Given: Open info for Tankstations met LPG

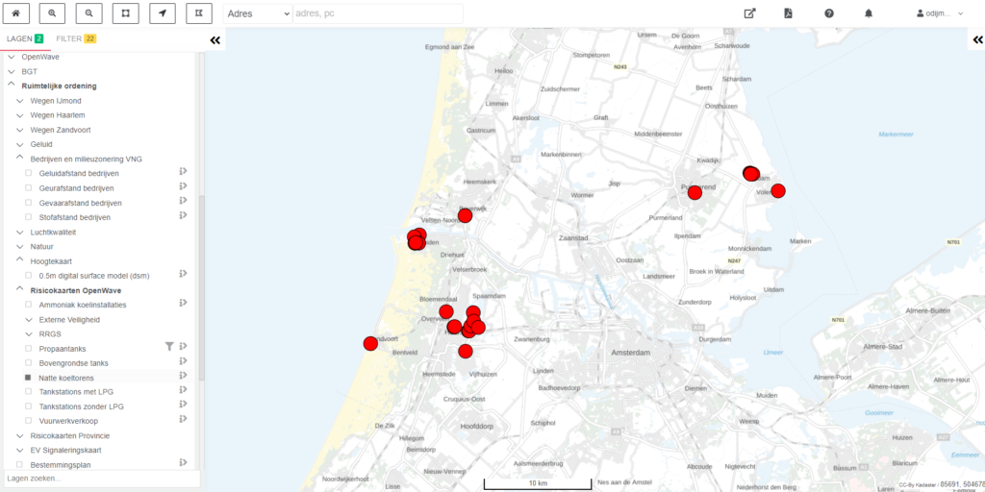Looking at the screenshot, I should [x=184, y=390].
